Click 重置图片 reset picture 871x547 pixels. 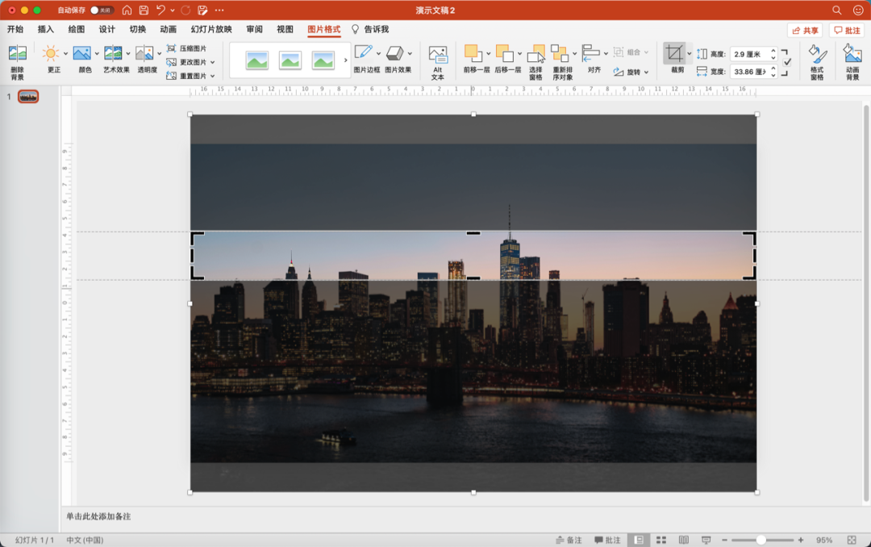click(186, 76)
